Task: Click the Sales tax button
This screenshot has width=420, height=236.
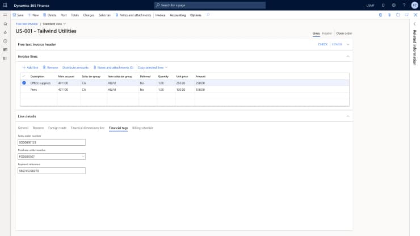Action: pos(104,15)
